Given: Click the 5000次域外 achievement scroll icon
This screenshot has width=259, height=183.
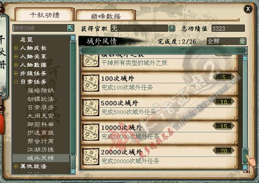Looking at the screenshot, I should pos(90,108).
